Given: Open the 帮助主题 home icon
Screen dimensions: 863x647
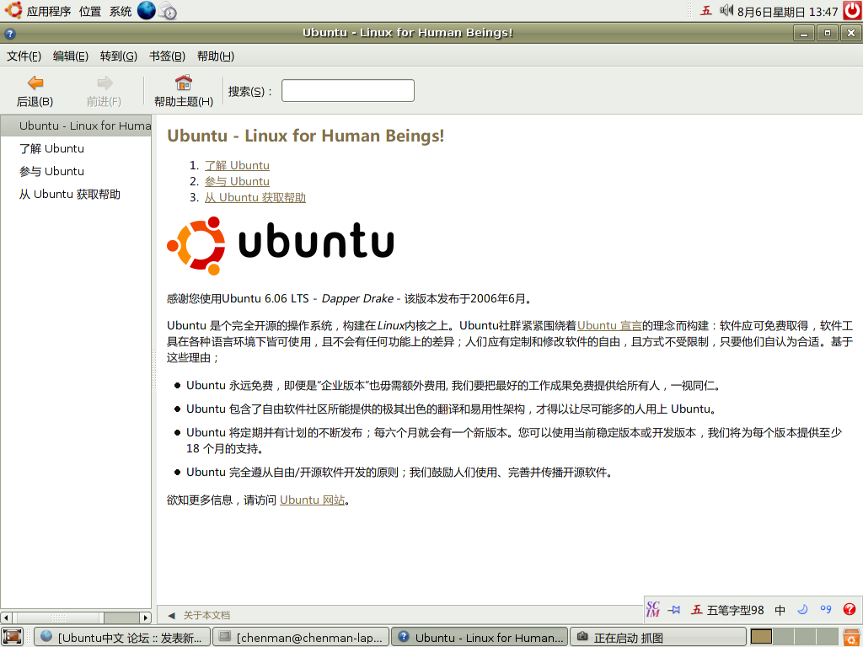Looking at the screenshot, I should [x=183, y=83].
